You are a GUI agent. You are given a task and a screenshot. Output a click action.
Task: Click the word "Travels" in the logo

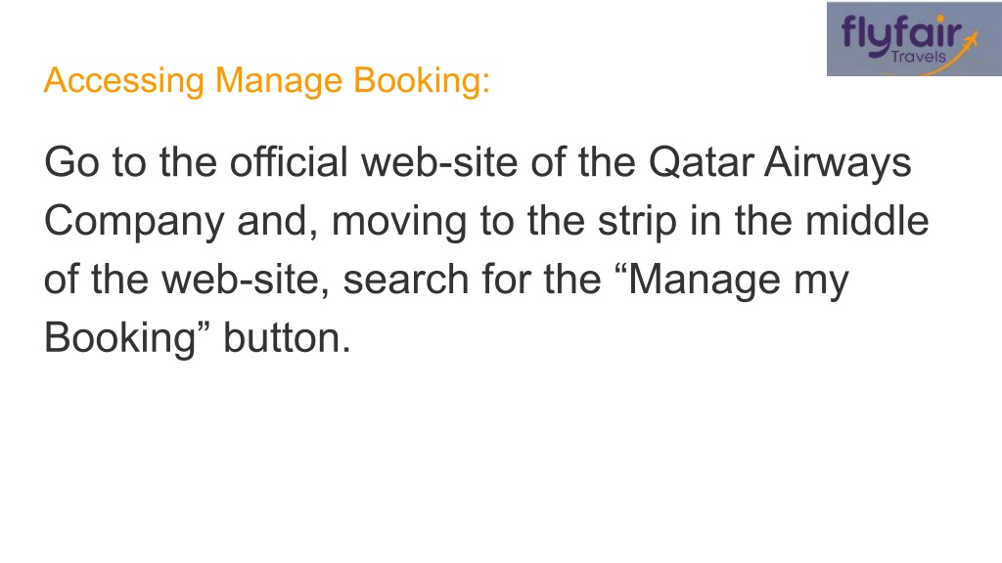[x=918, y=57]
